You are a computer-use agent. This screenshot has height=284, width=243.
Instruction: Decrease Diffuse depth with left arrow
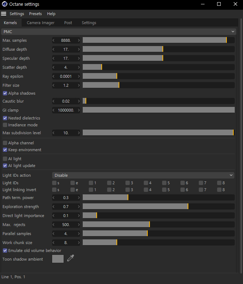tap(54, 49)
